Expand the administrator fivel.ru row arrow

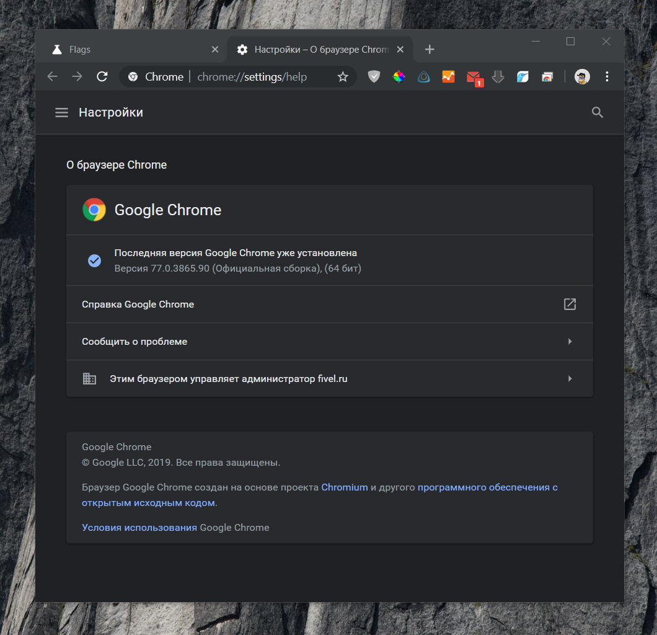(570, 379)
